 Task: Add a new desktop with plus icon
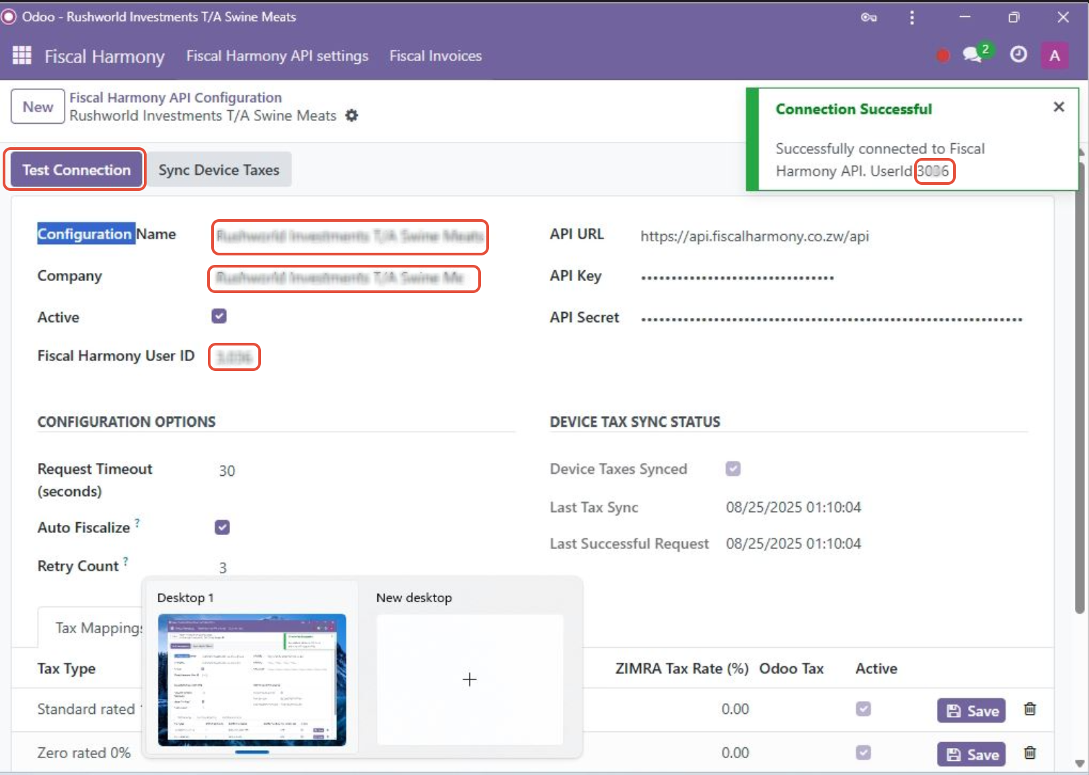[x=470, y=680]
